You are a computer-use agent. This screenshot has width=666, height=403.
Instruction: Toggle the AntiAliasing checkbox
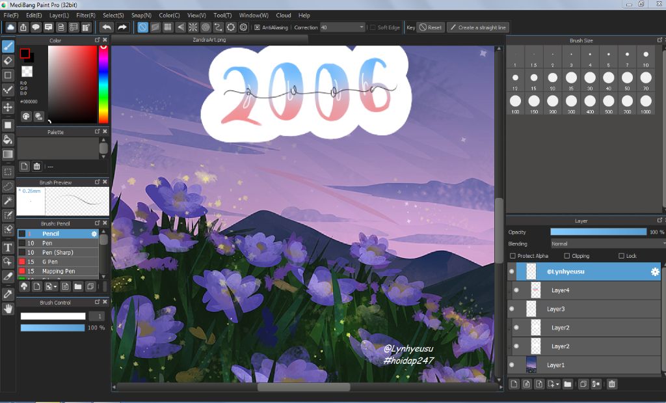point(257,27)
